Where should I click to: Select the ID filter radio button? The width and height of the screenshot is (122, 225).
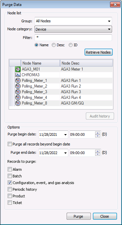[x=71, y=45]
